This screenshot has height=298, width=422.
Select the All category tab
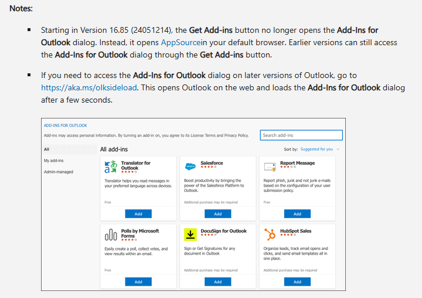coord(70,149)
